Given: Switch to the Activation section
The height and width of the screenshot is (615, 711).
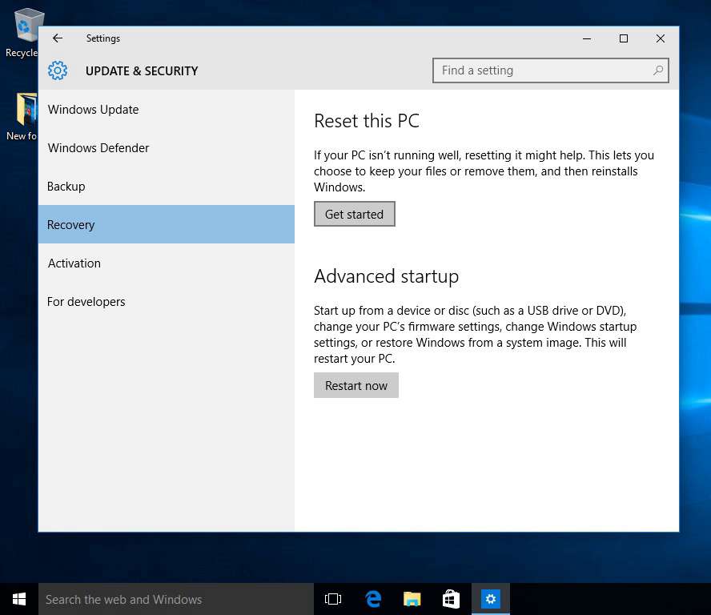Looking at the screenshot, I should [74, 263].
